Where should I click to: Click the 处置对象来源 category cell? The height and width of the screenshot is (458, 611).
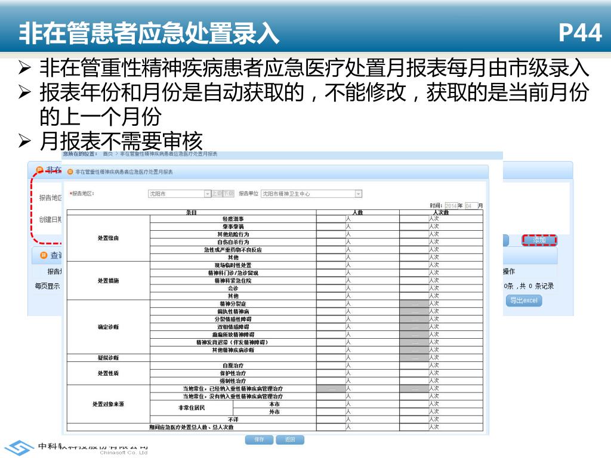click(x=109, y=404)
